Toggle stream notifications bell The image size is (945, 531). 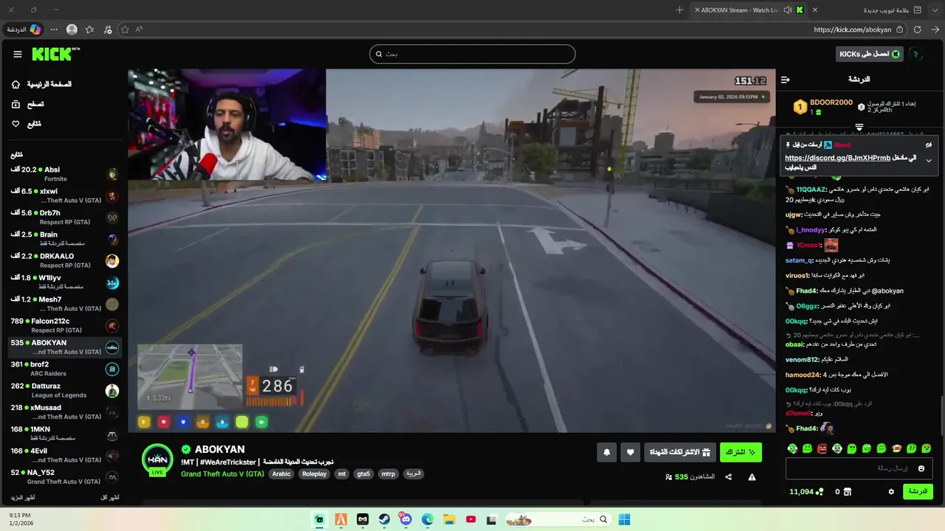[607, 452]
